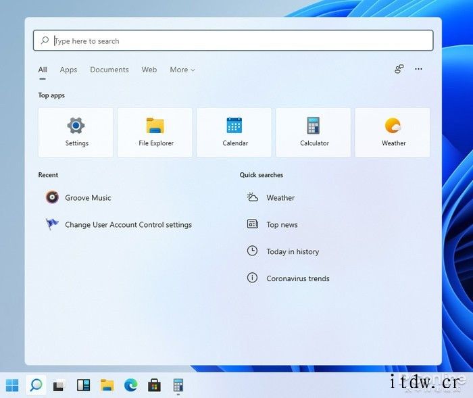Open Change User Account Control settings
This screenshot has height=398, width=473.
click(118, 224)
